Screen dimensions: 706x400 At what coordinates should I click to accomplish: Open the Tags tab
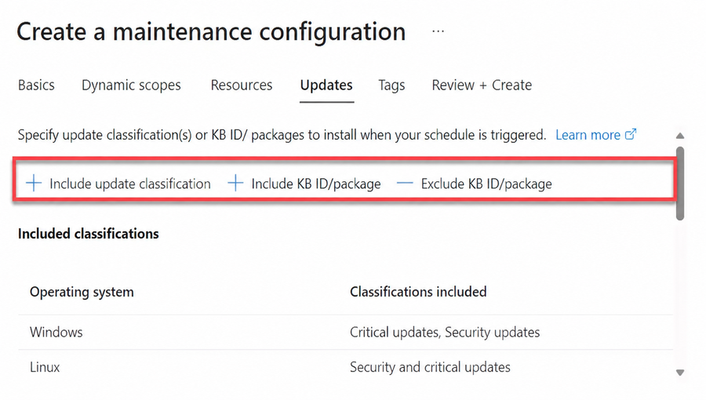[391, 85]
